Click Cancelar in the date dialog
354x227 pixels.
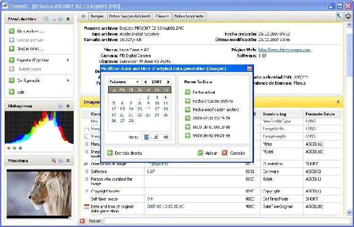pos(234,153)
